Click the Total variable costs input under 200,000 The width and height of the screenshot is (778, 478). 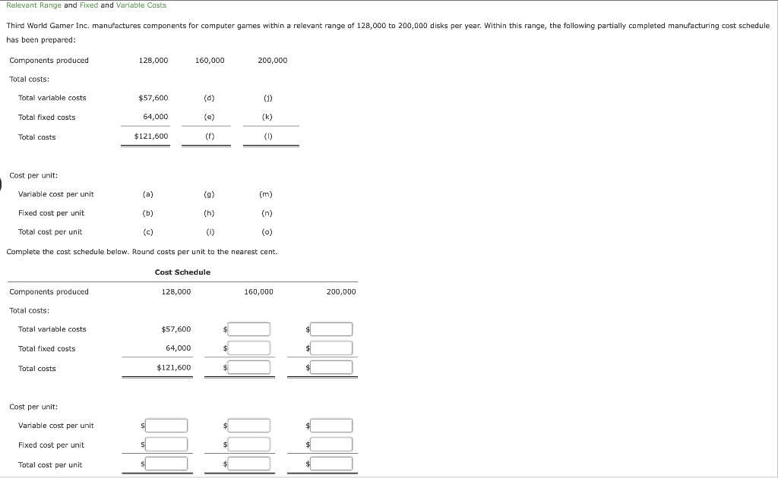click(332, 329)
